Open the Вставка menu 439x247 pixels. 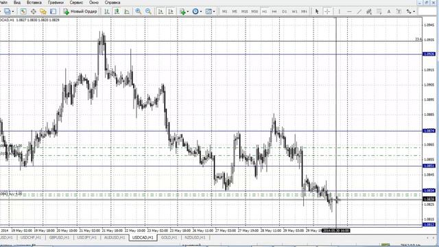34,3
